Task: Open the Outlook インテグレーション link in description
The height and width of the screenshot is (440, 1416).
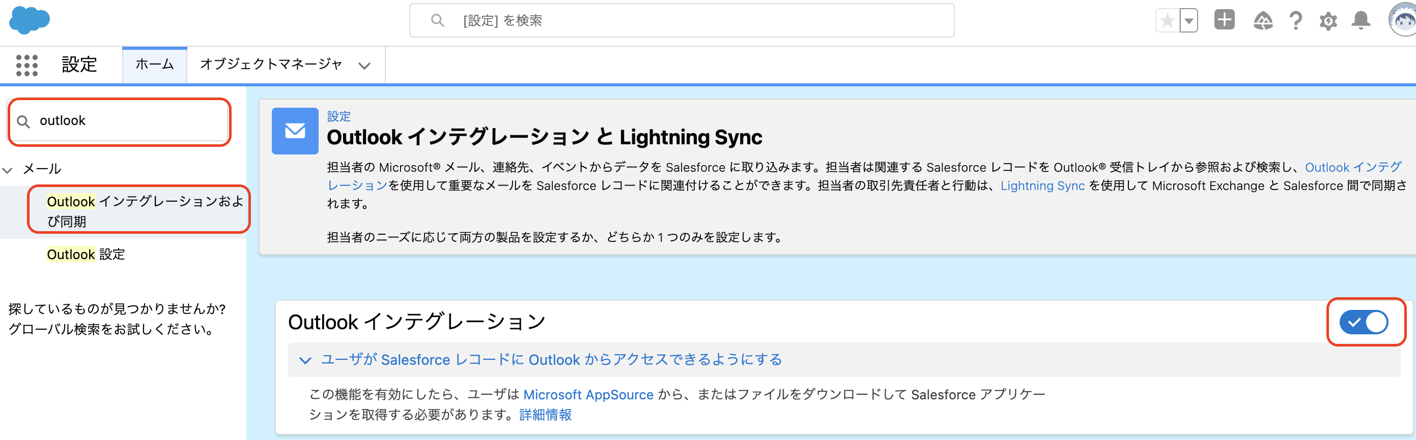Action: click(x=1353, y=167)
